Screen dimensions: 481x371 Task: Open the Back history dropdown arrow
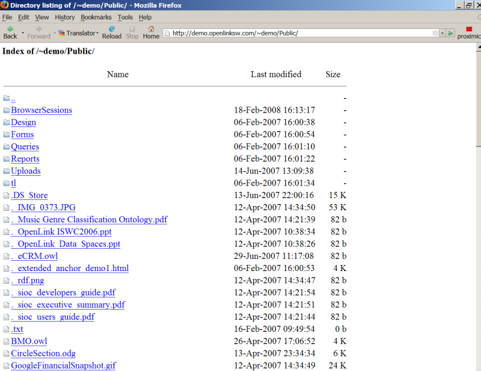[23, 33]
